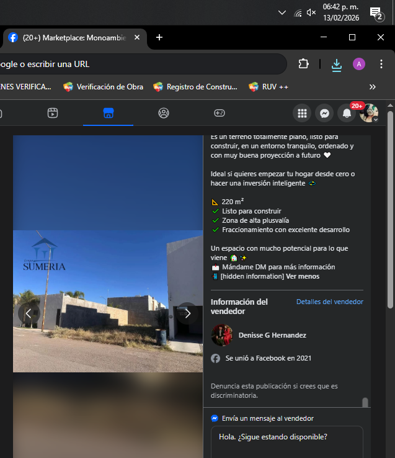Open the Verificación de Obra bookmark
This screenshot has height=458, width=395.
pyautogui.click(x=104, y=87)
